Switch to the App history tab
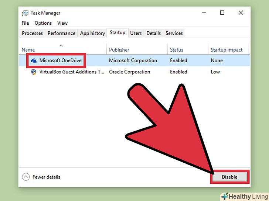Viewport: 269px width, 201px height. [x=92, y=33]
